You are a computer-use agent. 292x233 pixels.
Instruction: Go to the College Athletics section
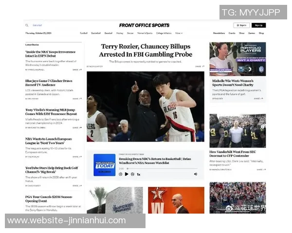pos(164,33)
